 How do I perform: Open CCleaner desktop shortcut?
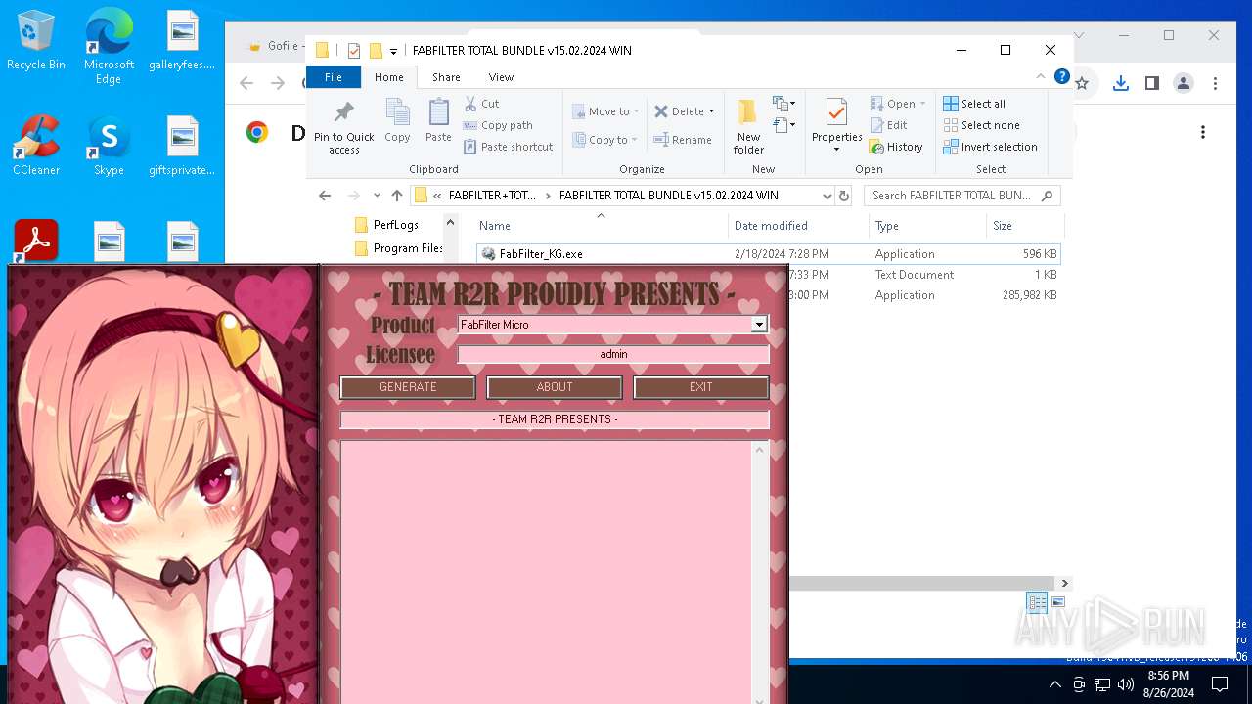[36, 146]
